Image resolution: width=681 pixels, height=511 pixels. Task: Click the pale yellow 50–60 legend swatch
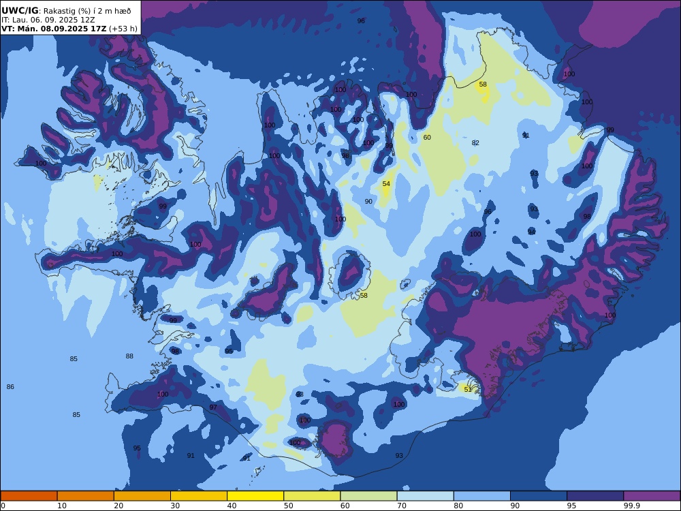[x=312, y=496]
